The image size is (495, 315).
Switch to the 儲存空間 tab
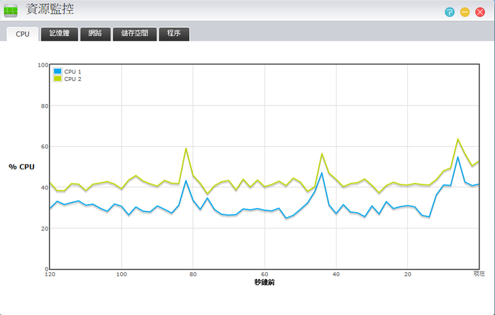(x=135, y=34)
